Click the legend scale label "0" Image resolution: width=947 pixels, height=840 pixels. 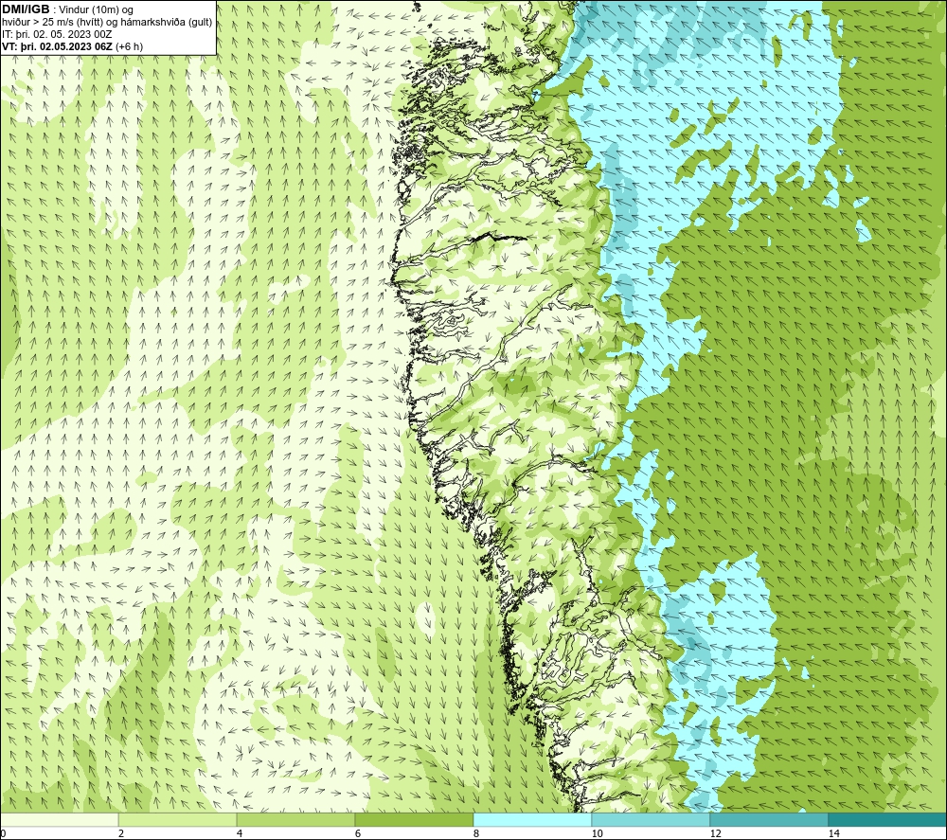click(x=3, y=833)
